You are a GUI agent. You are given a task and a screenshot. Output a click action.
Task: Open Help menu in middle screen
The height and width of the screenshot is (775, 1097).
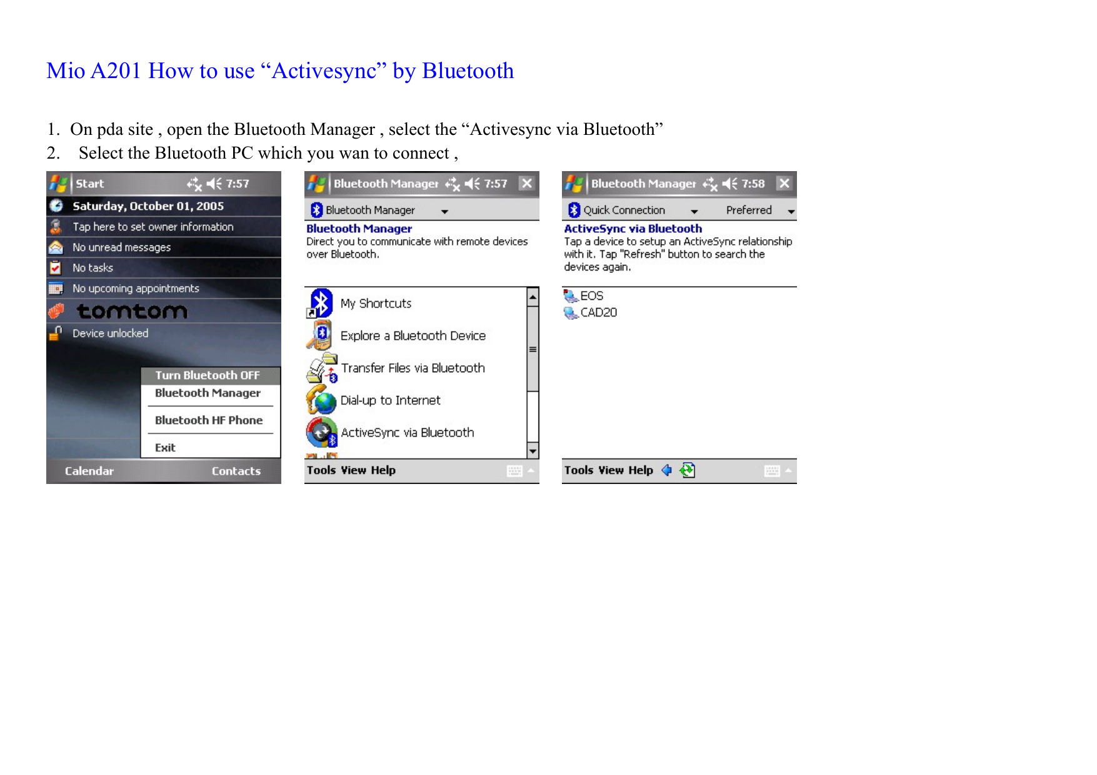click(383, 470)
